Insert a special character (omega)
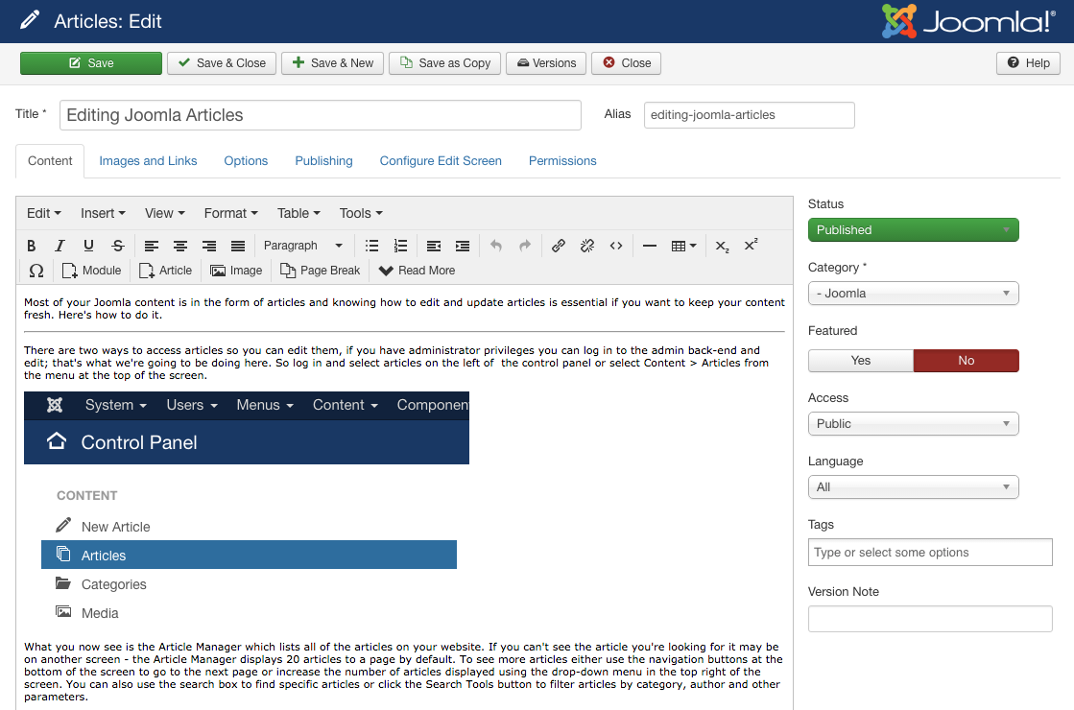 click(36, 271)
